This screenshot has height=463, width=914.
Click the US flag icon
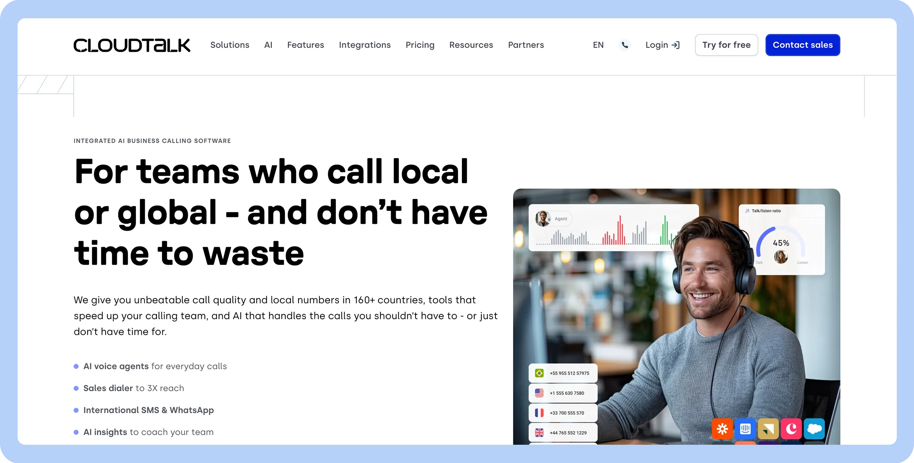click(x=539, y=393)
